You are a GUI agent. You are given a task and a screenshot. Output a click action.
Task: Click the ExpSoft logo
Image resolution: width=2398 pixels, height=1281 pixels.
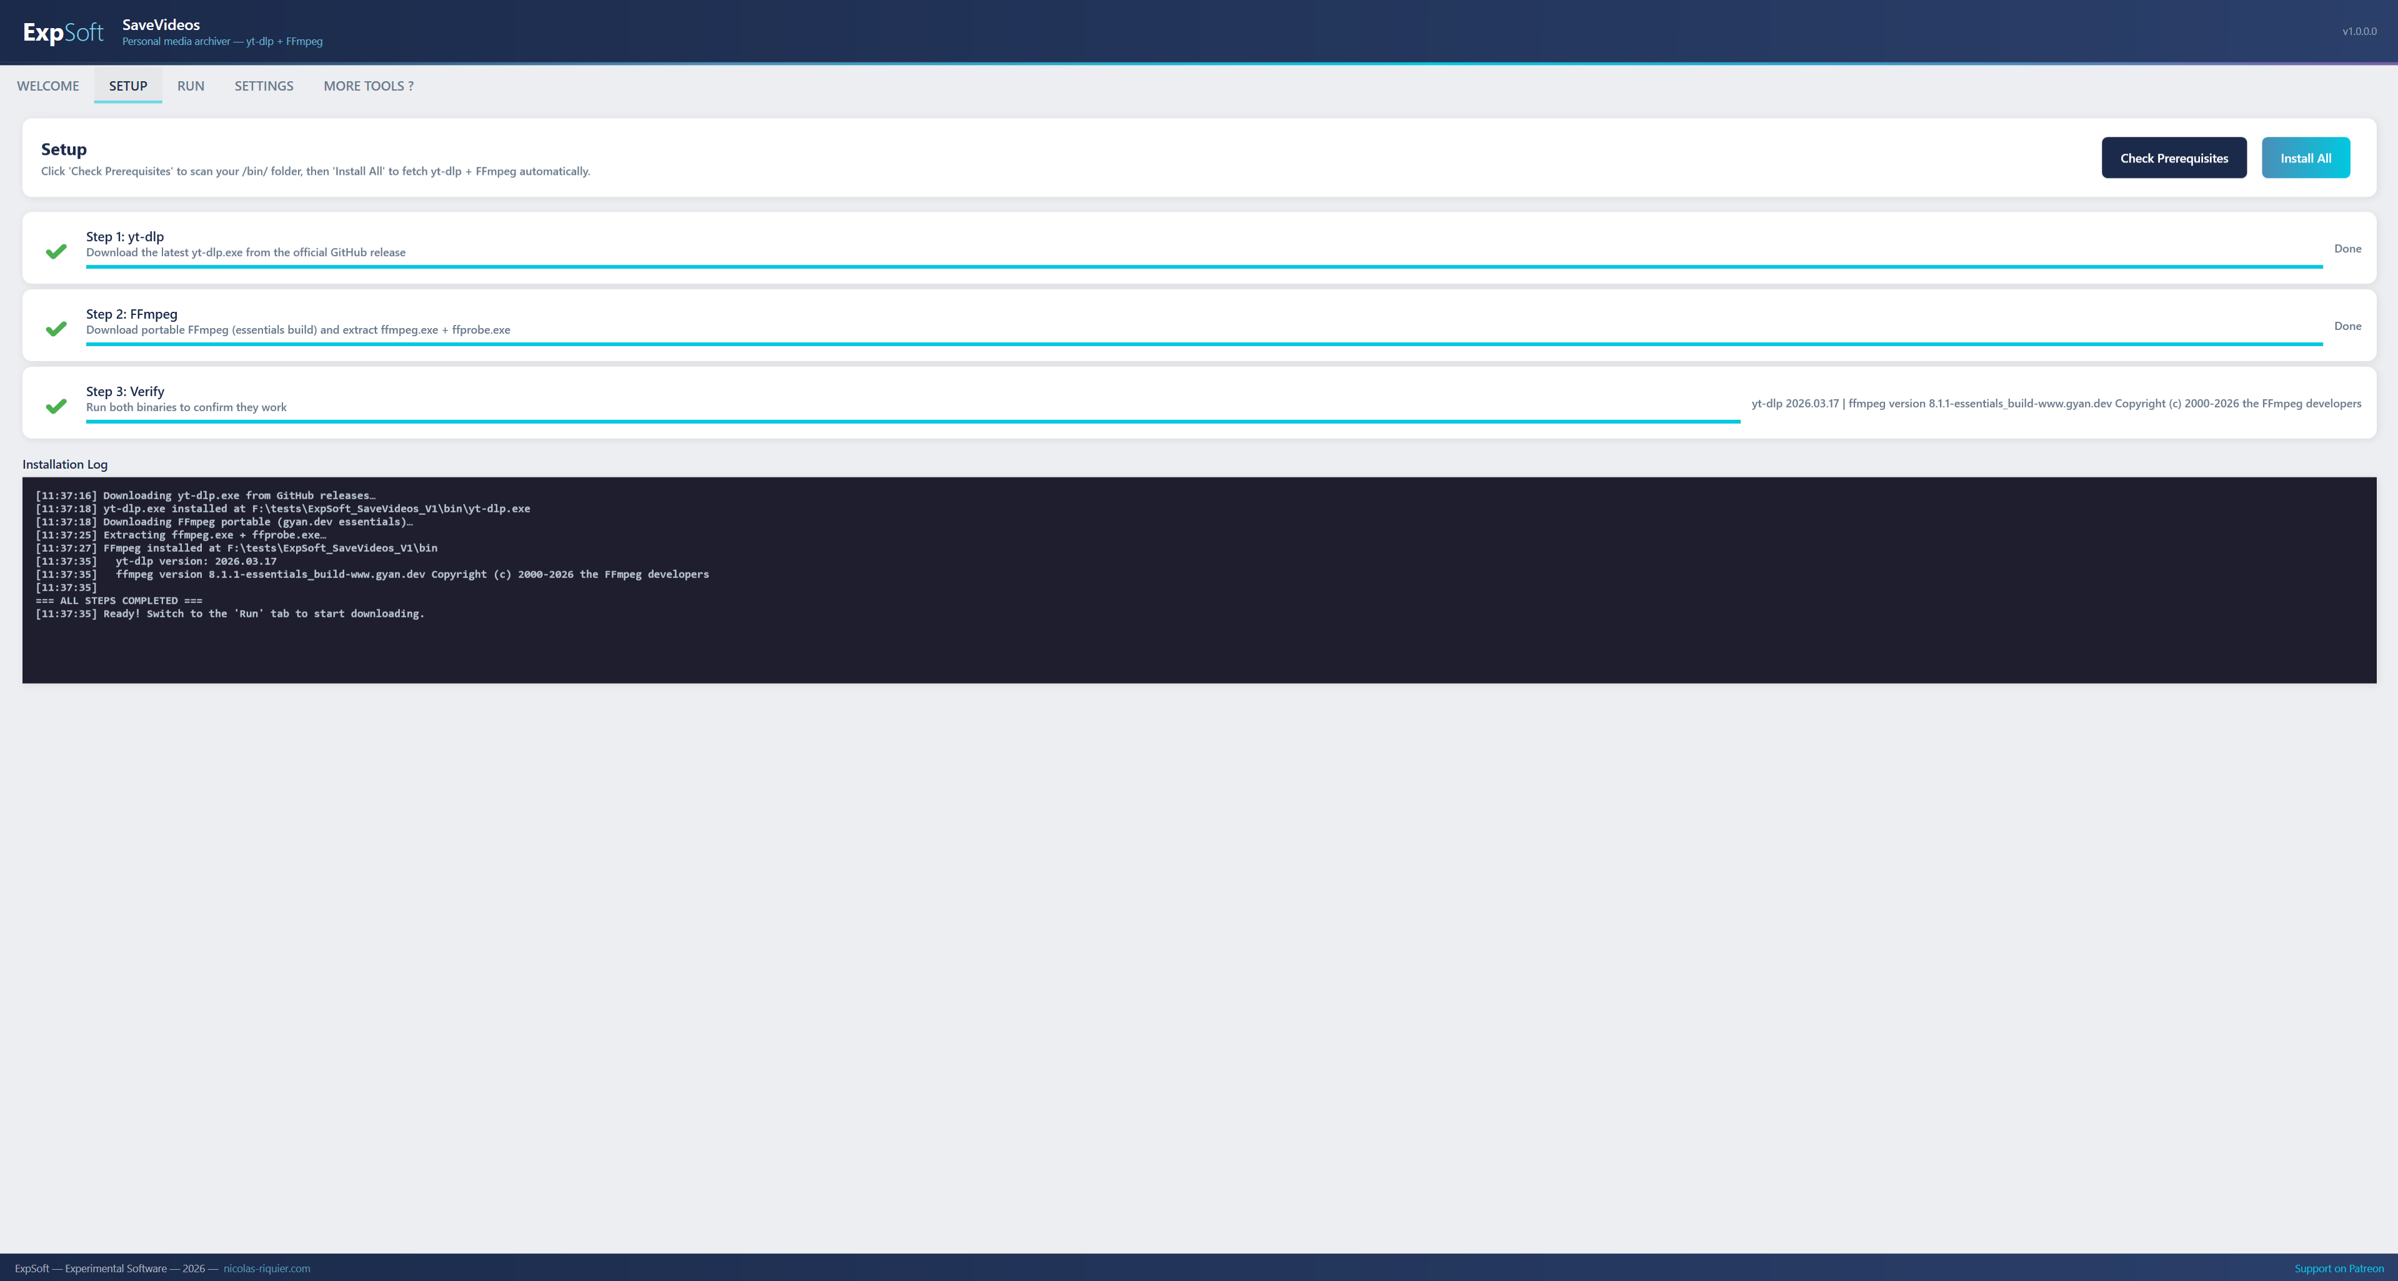coord(63,32)
